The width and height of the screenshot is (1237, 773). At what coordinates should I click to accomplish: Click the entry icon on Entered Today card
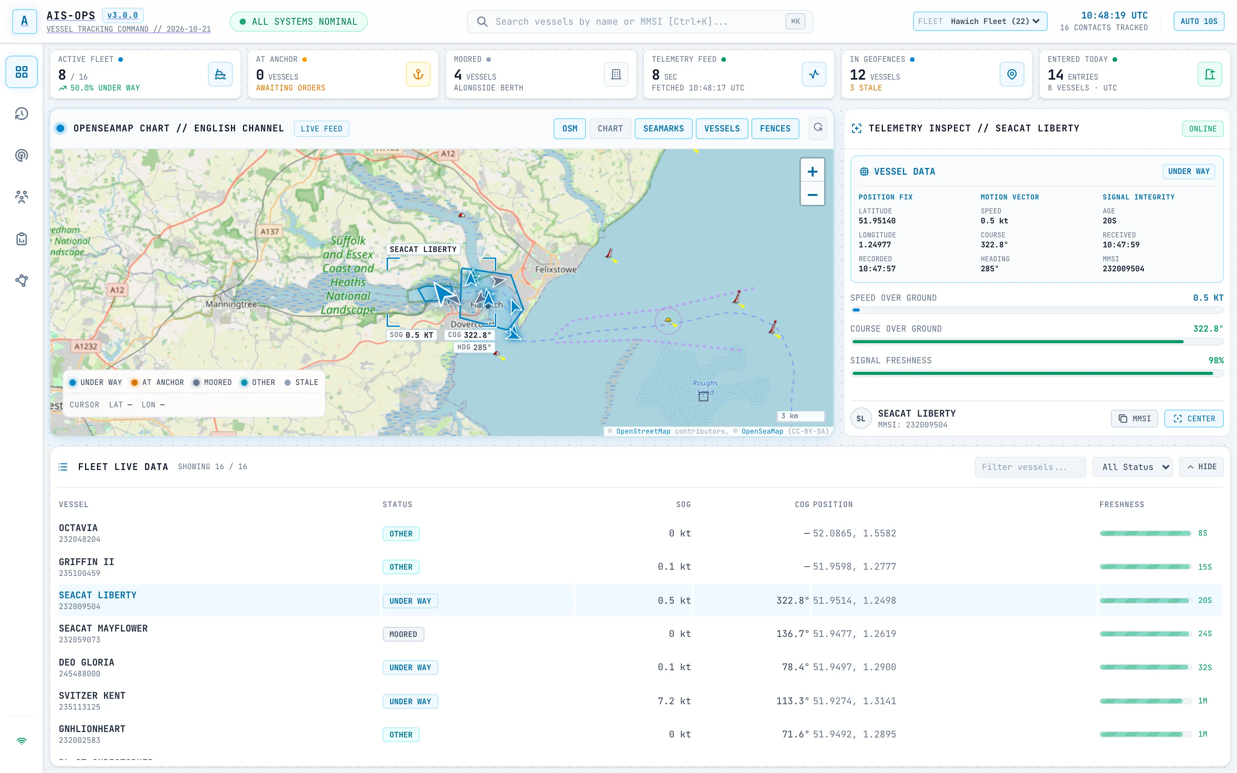click(1210, 75)
